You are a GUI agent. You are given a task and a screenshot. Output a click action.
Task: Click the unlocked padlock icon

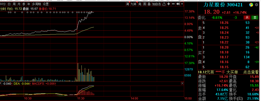164,4
